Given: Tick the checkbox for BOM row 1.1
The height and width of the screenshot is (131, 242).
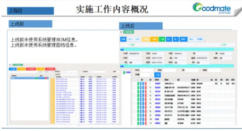Looking at the screenshot, I should tap(134, 88).
